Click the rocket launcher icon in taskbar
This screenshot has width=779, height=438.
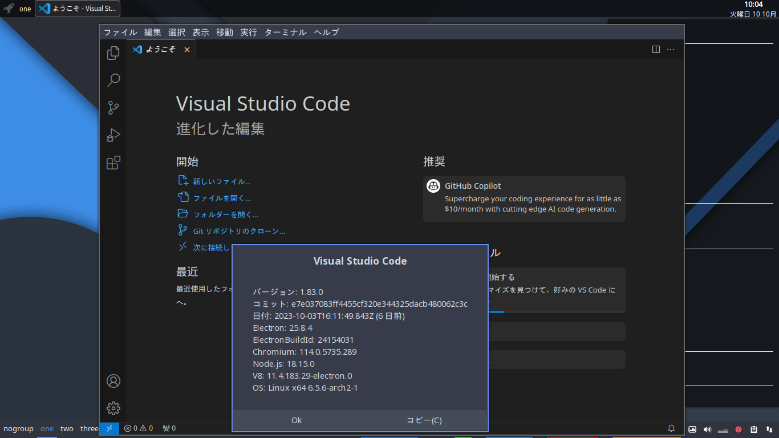click(x=9, y=9)
